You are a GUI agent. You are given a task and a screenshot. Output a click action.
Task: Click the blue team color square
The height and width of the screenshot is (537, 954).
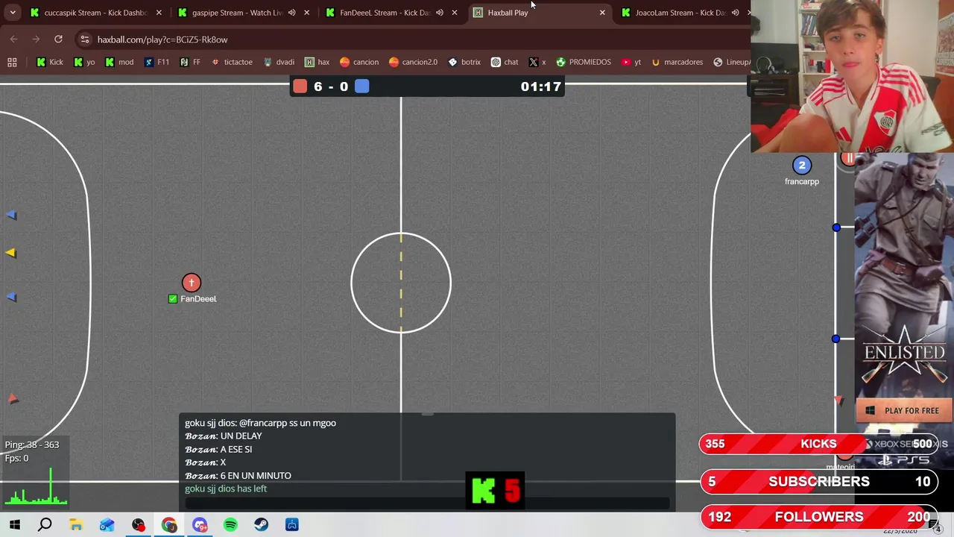tap(361, 87)
